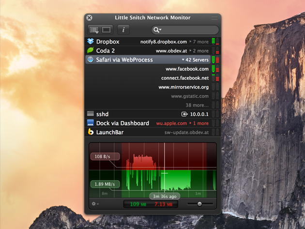Expand Dock '1 more' servers

pyautogui.click(x=199, y=123)
